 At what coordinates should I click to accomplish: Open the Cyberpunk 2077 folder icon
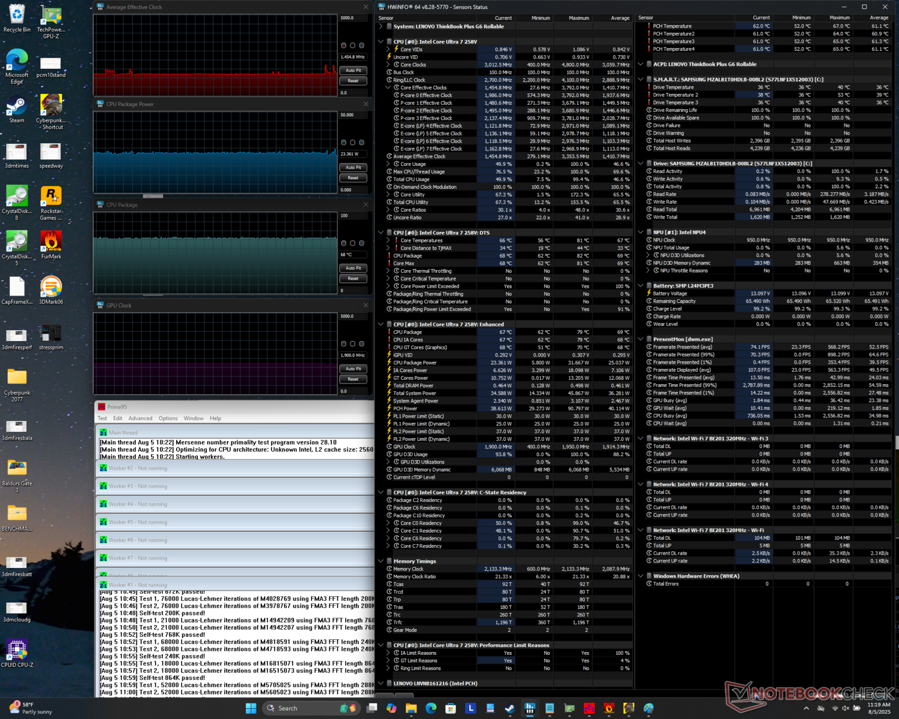coord(17,385)
